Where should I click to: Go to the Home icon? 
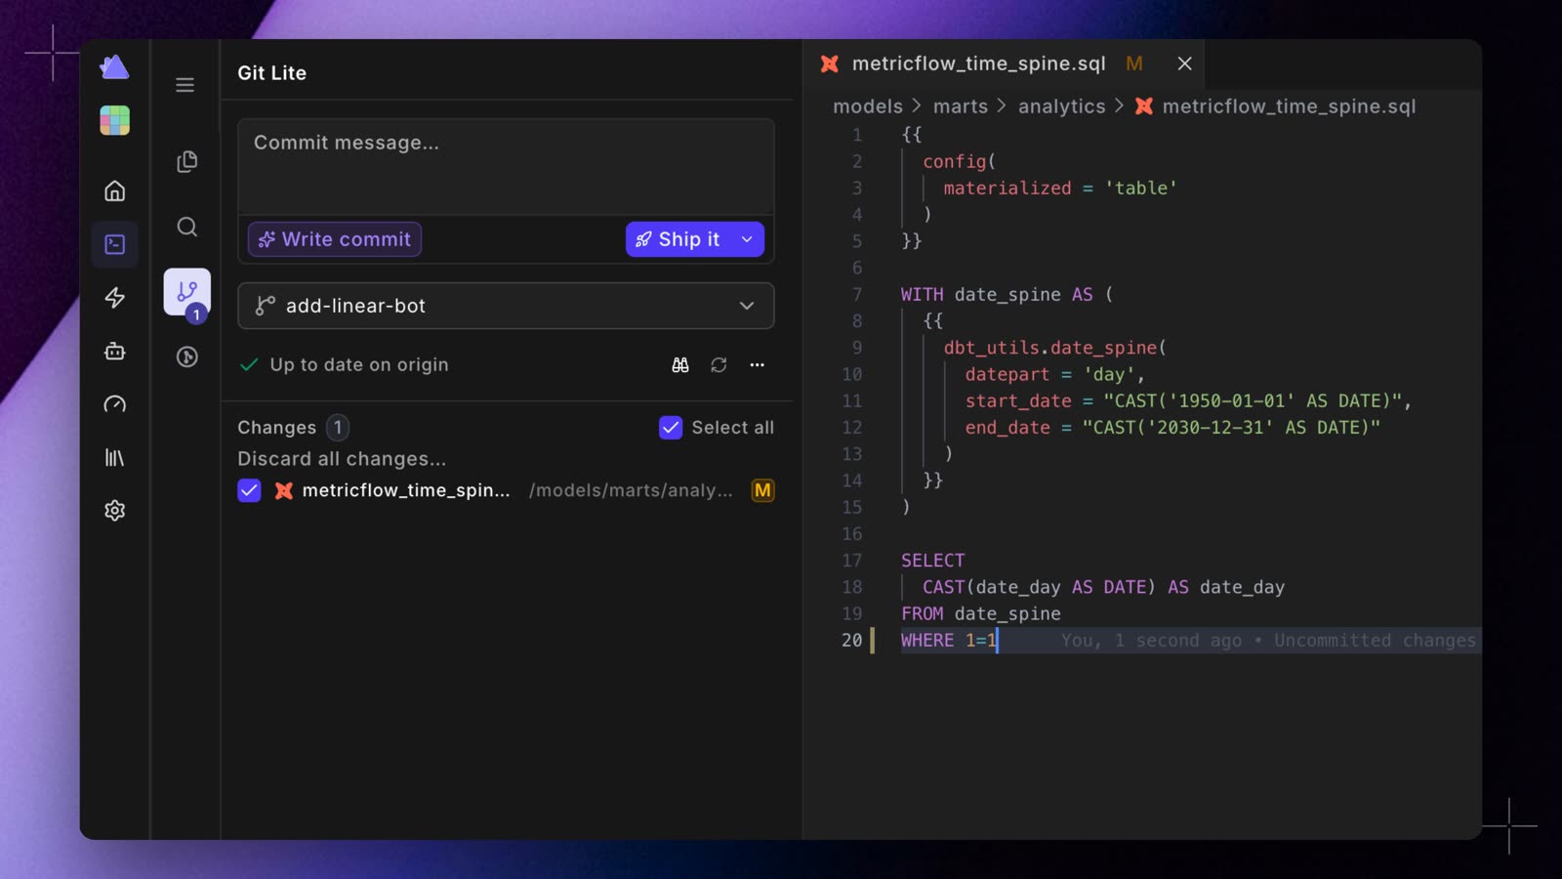click(x=114, y=190)
